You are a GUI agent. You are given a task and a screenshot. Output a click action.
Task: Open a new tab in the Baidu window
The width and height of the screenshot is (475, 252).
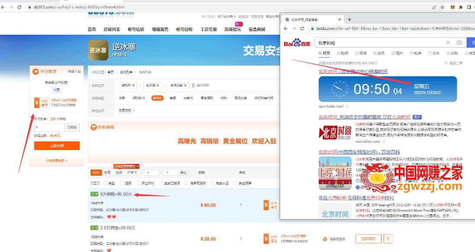pos(349,20)
